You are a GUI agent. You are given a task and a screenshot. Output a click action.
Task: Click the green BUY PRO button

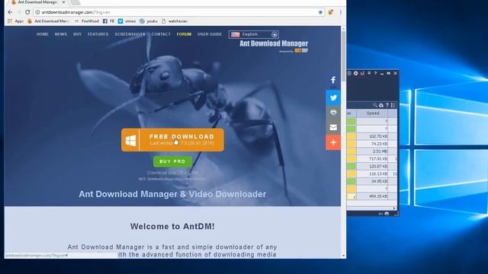172,161
